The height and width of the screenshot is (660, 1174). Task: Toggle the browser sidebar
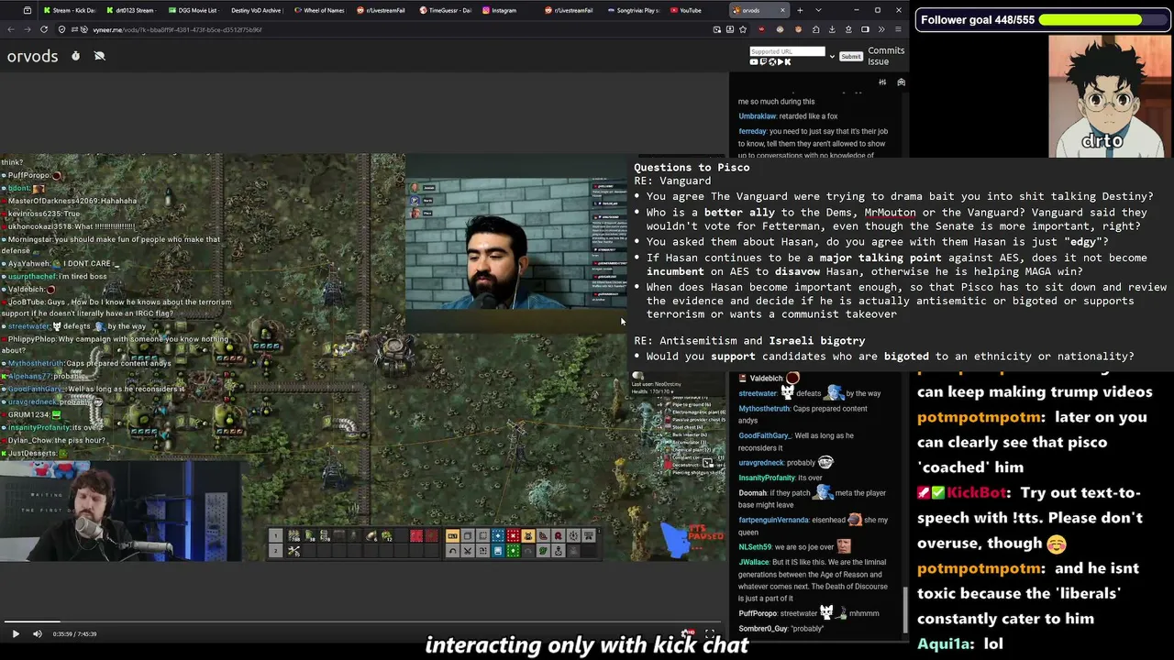865,29
